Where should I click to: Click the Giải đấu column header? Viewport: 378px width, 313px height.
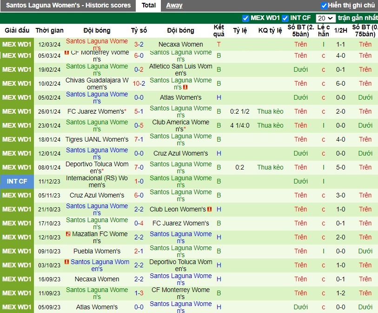click(17, 30)
